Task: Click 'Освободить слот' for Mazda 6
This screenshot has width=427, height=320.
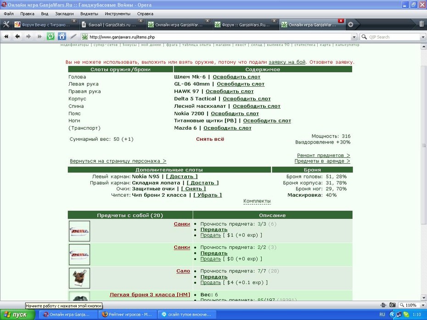Action: click(x=227, y=128)
